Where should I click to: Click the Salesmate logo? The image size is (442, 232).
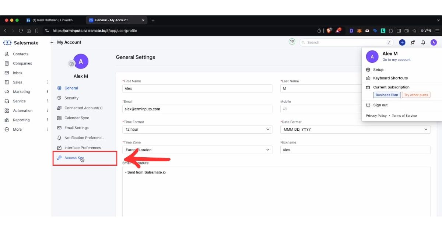tap(21, 43)
